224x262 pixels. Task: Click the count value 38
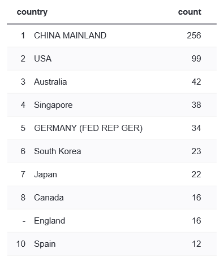pyautogui.click(x=196, y=105)
